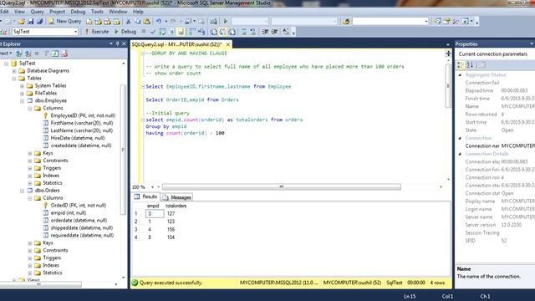The image size is (535, 301).
Task: Open the Connect dropdown in Object Explorer
Action: (6, 54)
